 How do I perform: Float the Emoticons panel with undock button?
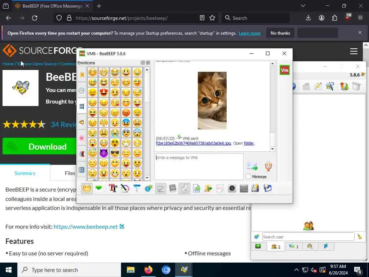click(143, 63)
